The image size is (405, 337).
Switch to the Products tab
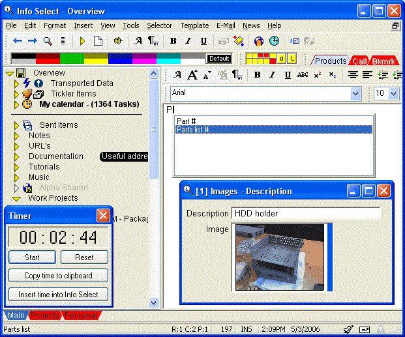click(x=331, y=61)
